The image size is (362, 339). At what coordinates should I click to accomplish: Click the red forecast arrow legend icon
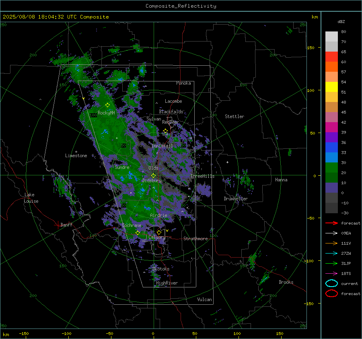tap(331, 223)
